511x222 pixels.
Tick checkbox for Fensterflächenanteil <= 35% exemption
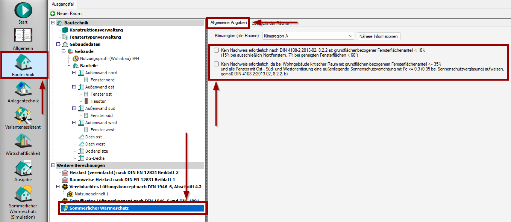(x=216, y=64)
